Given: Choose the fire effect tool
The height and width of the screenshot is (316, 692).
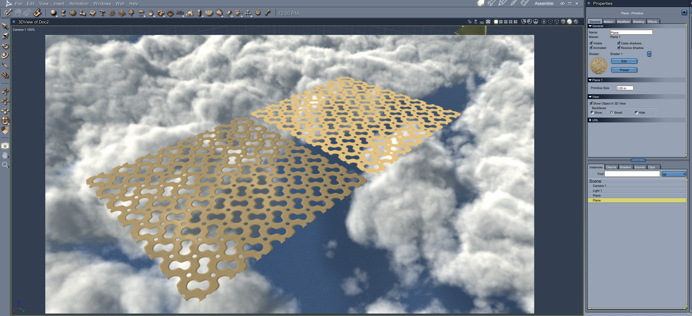Looking at the screenshot, I should tap(151, 13).
